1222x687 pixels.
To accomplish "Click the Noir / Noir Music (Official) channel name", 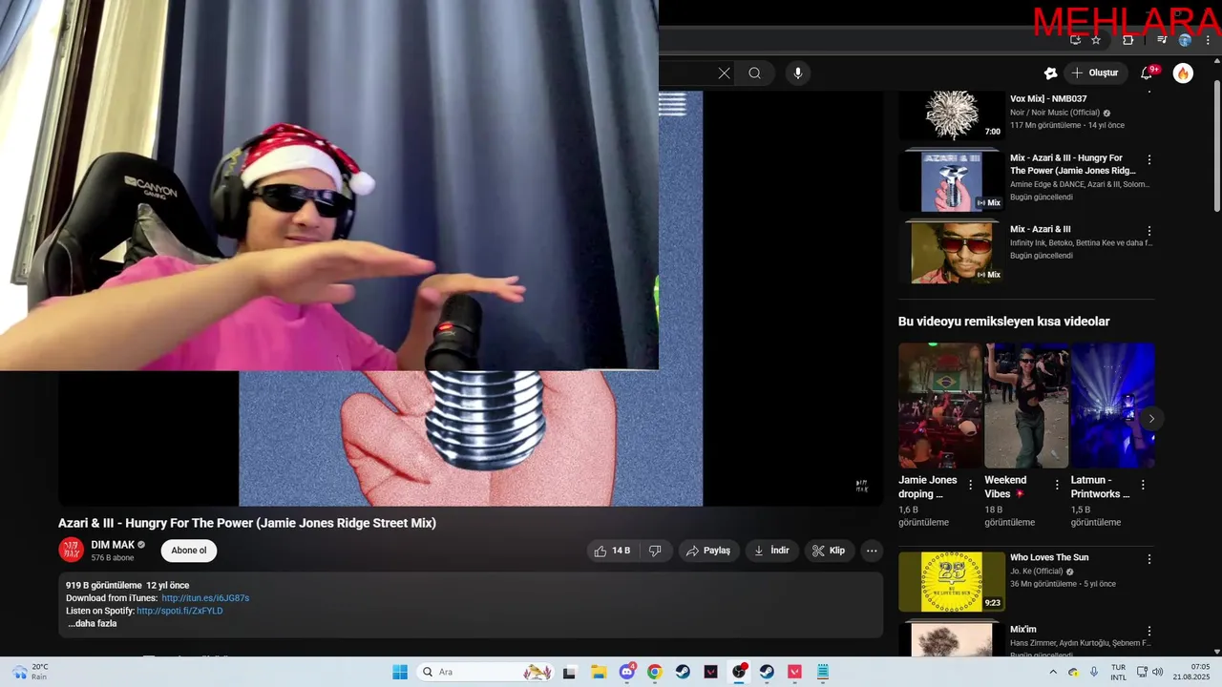I will 1055,113.
